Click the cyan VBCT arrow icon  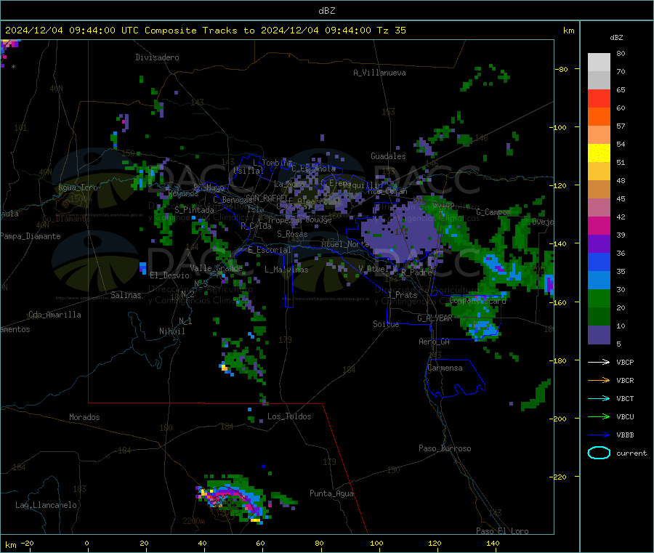click(x=599, y=398)
